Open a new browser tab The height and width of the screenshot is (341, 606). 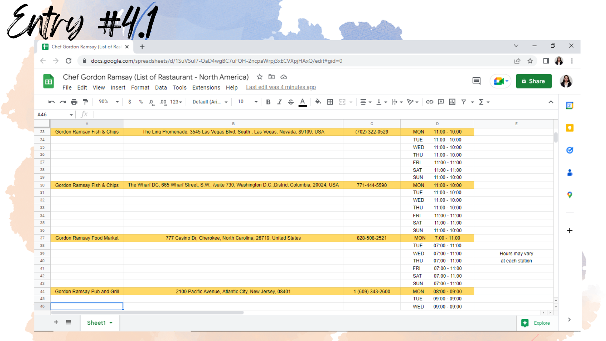tap(142, 47)
